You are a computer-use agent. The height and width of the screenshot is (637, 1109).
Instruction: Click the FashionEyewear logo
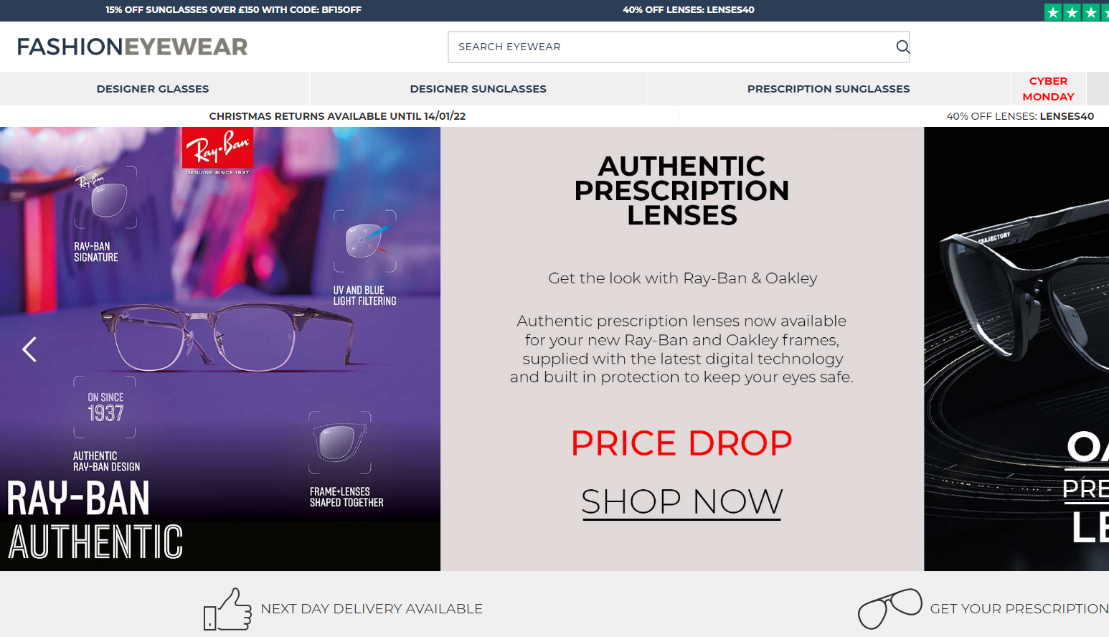[x=132, y=47]
